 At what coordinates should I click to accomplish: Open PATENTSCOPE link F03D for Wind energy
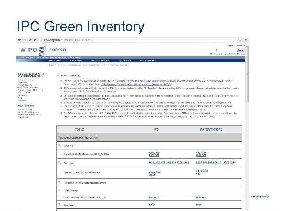(199, 204)
